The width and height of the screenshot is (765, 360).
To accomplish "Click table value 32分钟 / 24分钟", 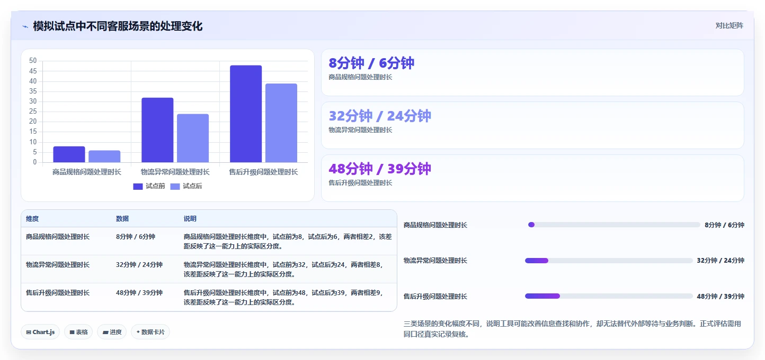I will (x=139, y=265).
